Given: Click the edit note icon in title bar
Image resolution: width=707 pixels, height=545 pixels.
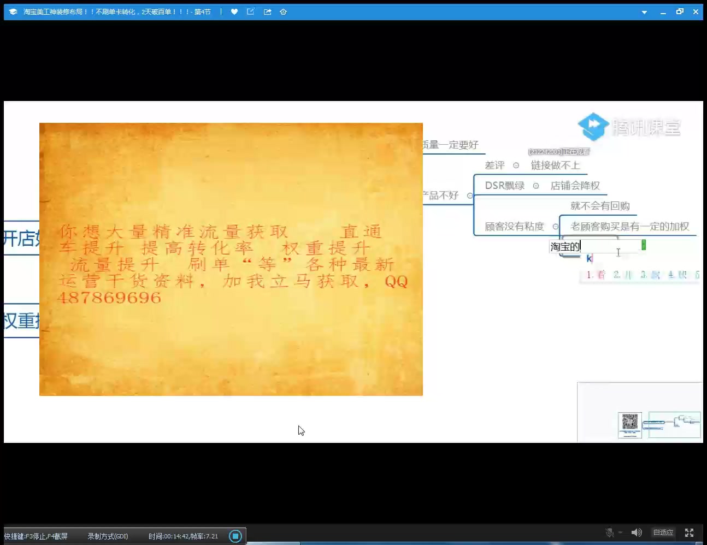Looking at the screenshot, I should (x=251, y=11).
